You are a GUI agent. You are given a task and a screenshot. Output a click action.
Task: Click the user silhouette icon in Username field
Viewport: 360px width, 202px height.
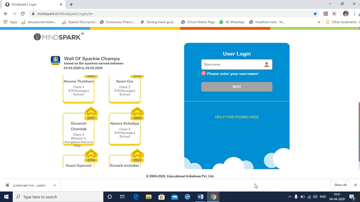point(267,65)
